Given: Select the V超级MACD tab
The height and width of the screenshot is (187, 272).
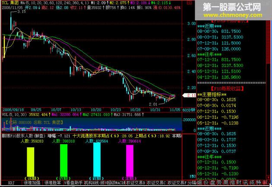Looking at the screenshot, I should click(x=115, y=183).
